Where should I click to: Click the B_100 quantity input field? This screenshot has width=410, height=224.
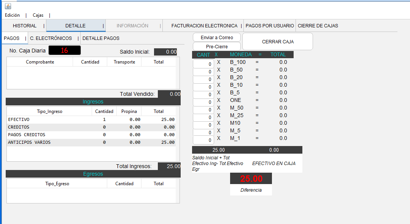click(203, 64)
